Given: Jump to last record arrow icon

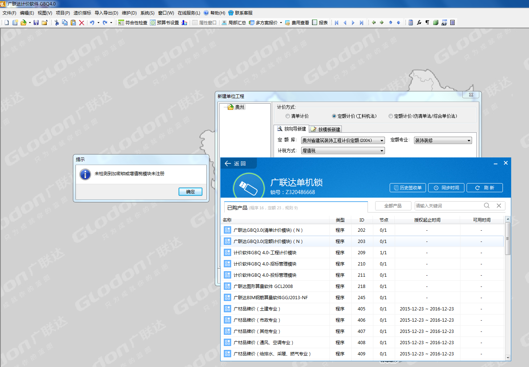Looking at the screenshot, I should click(x=361, y=22).
